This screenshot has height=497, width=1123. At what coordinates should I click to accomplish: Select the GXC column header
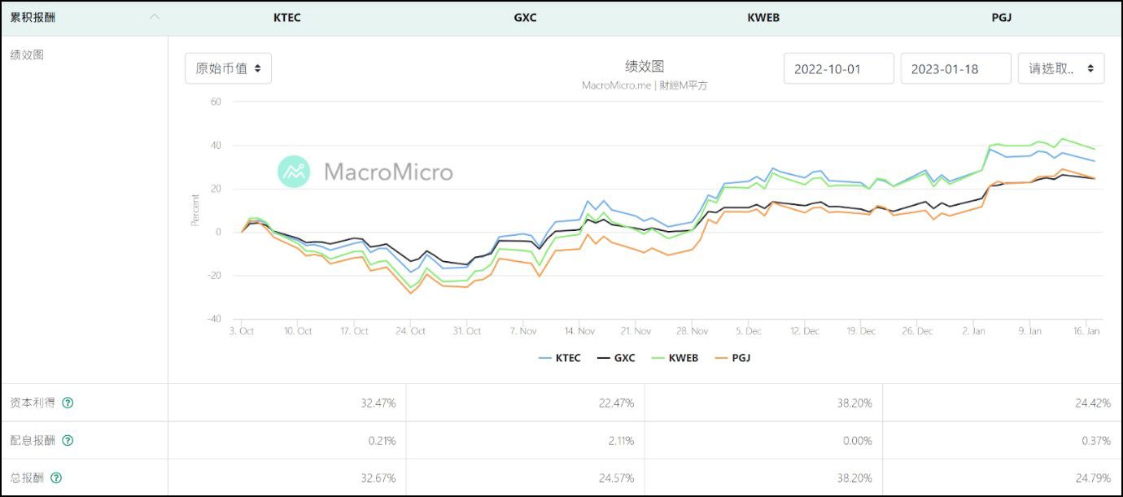[524, 16]
